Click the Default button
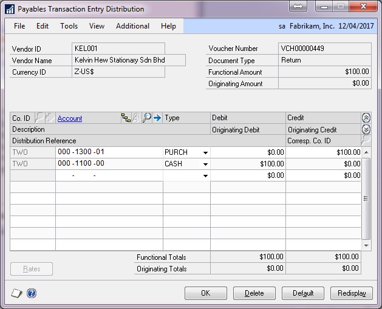382x309 pixels. coord(303,293)
